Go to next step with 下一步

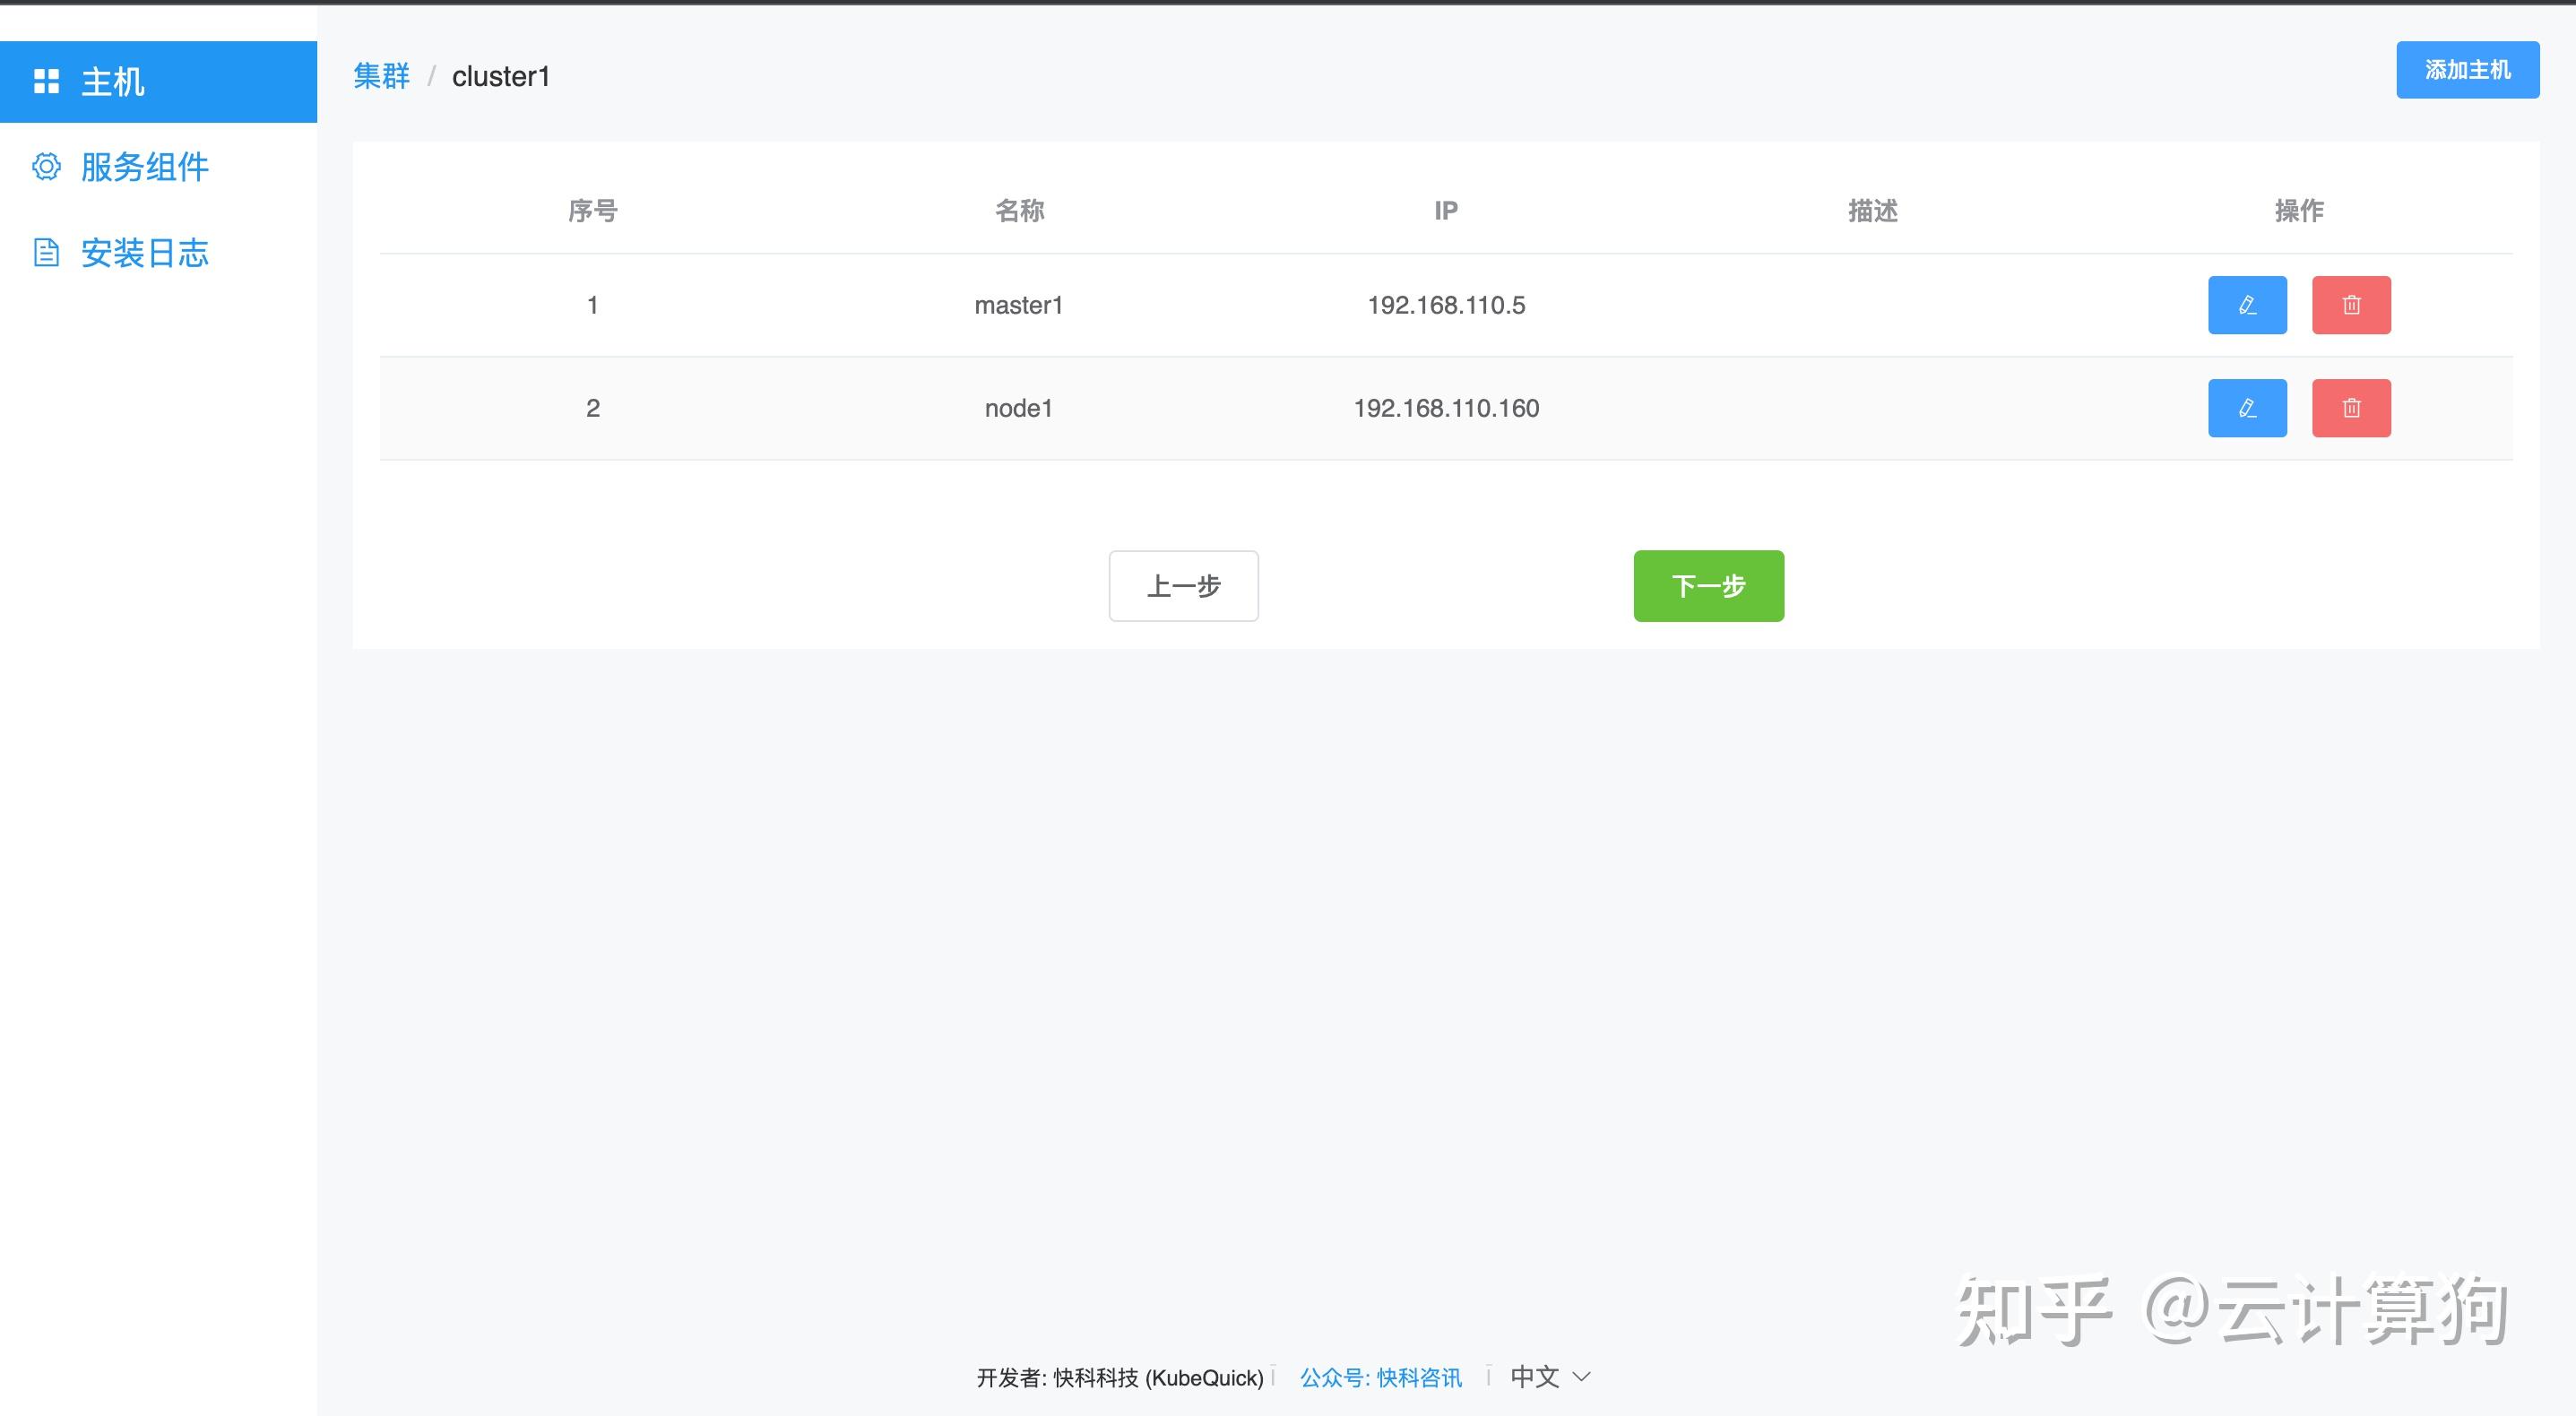tap(1708, 586)
